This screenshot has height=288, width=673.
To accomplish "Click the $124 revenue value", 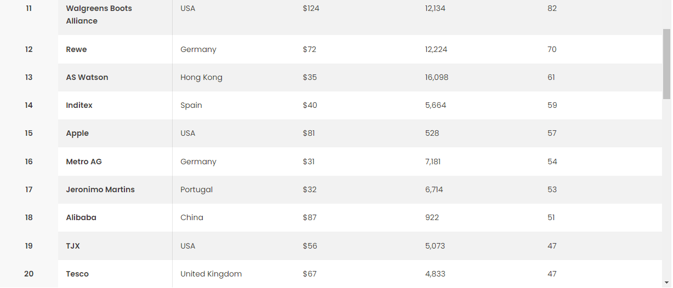I will click(311, 8).
